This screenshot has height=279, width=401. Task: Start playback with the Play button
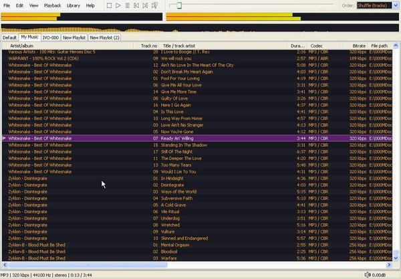tap(118, 5)
